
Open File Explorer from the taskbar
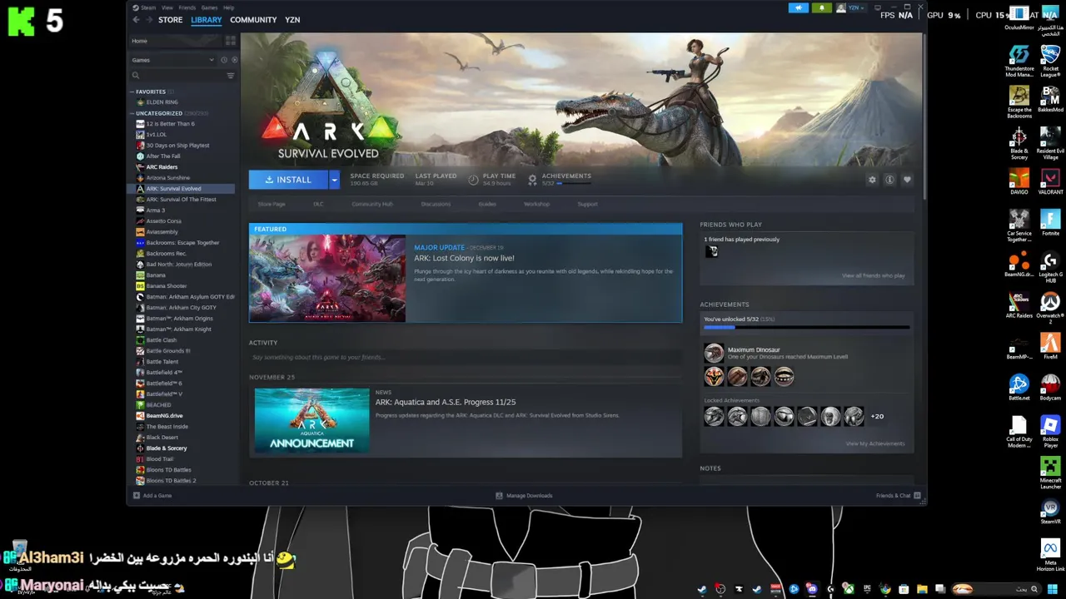(x=922, y=589)
